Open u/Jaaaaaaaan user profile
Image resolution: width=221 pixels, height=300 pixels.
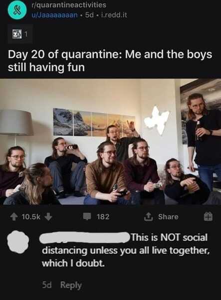tap(54, 15)
